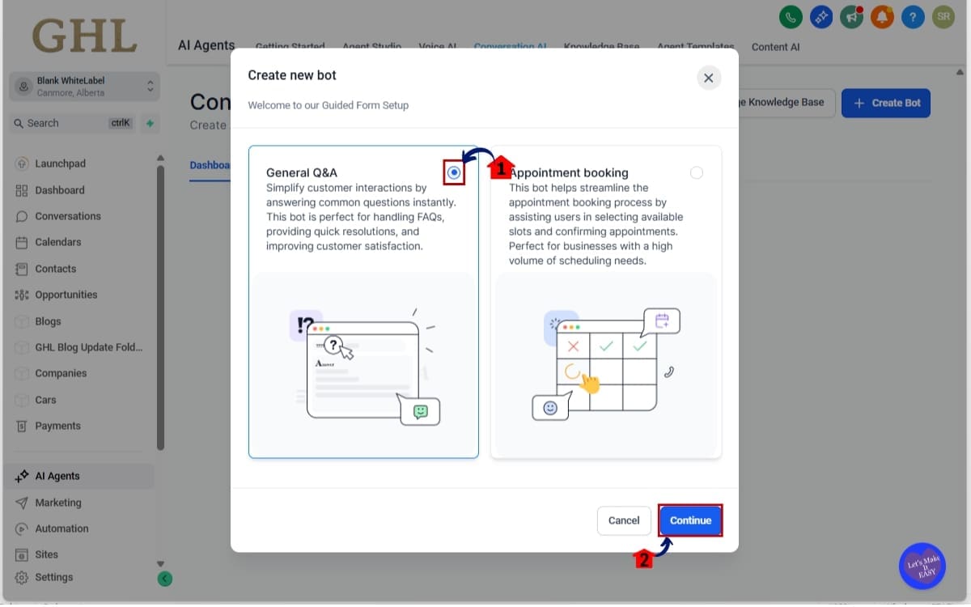Close the Create new bot dialog

pos(708,78)
